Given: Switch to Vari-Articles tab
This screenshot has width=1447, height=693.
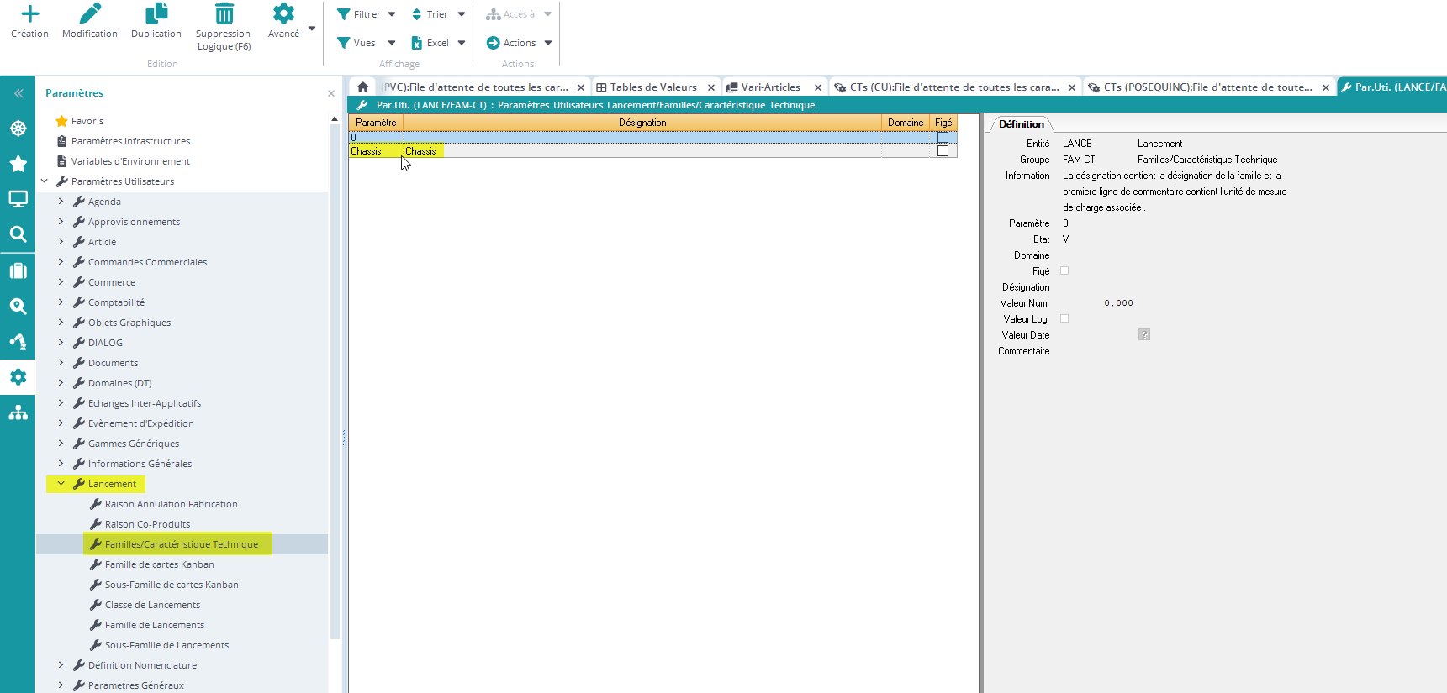Looking at the screenshot, I should pos(769,87).
